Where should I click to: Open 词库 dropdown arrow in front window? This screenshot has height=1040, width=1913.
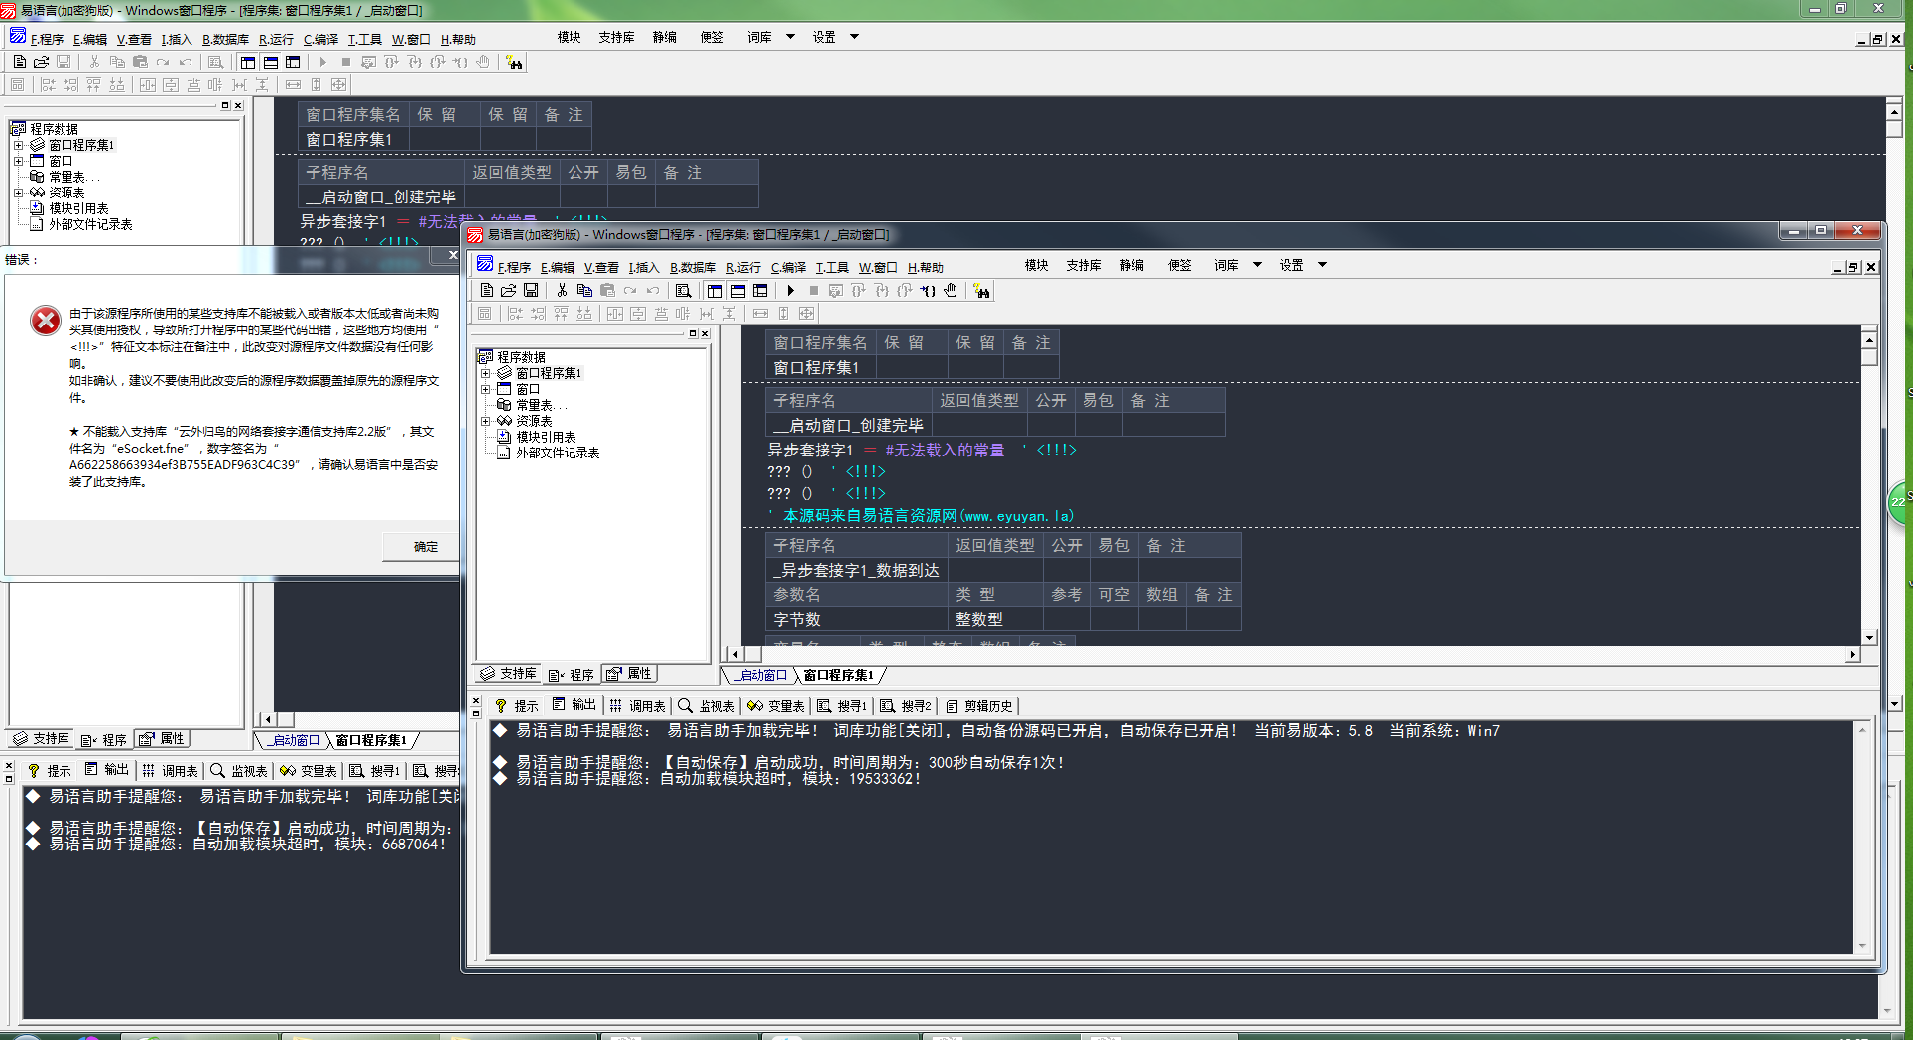(x=1258, y=265)
